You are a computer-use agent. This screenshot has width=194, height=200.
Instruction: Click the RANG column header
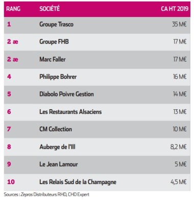pyautogui.click(x=13, y=9)
